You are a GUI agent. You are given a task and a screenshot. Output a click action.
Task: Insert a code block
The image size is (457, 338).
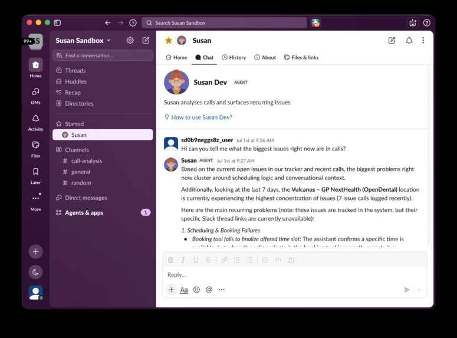click(x=291, y=260)
